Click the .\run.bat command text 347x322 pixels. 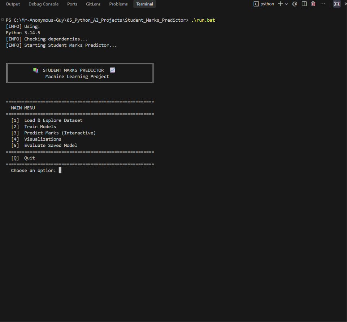click(203, 20)
